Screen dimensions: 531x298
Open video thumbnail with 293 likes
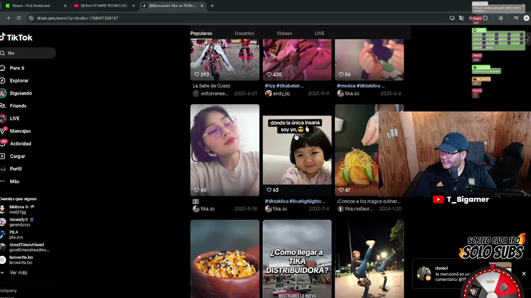pos(225,60)
